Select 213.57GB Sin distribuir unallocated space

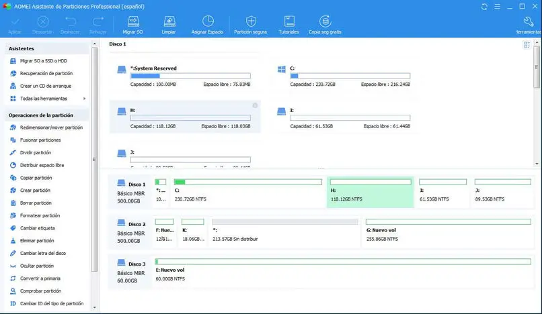(x=285, y=231)
